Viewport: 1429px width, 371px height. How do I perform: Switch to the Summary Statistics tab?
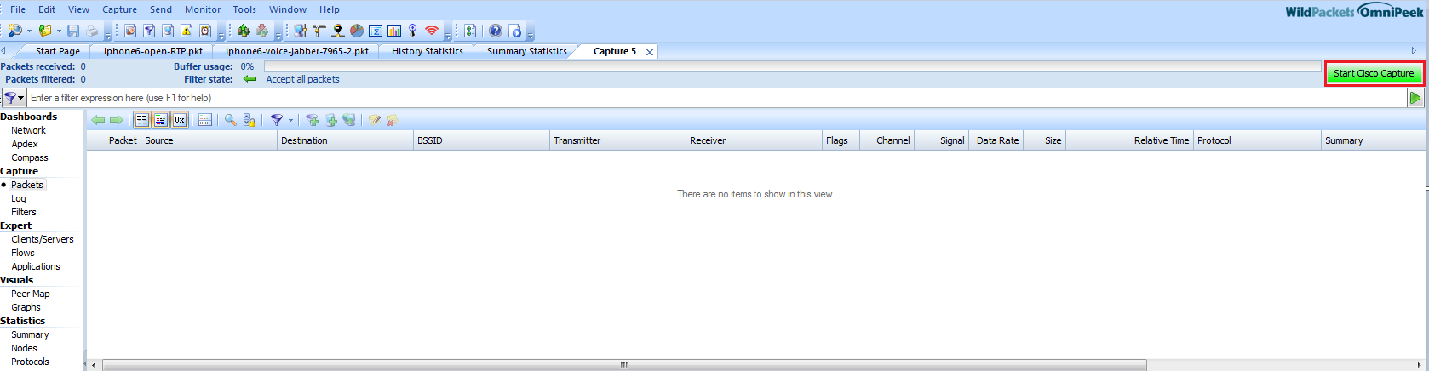click(526, 51)
